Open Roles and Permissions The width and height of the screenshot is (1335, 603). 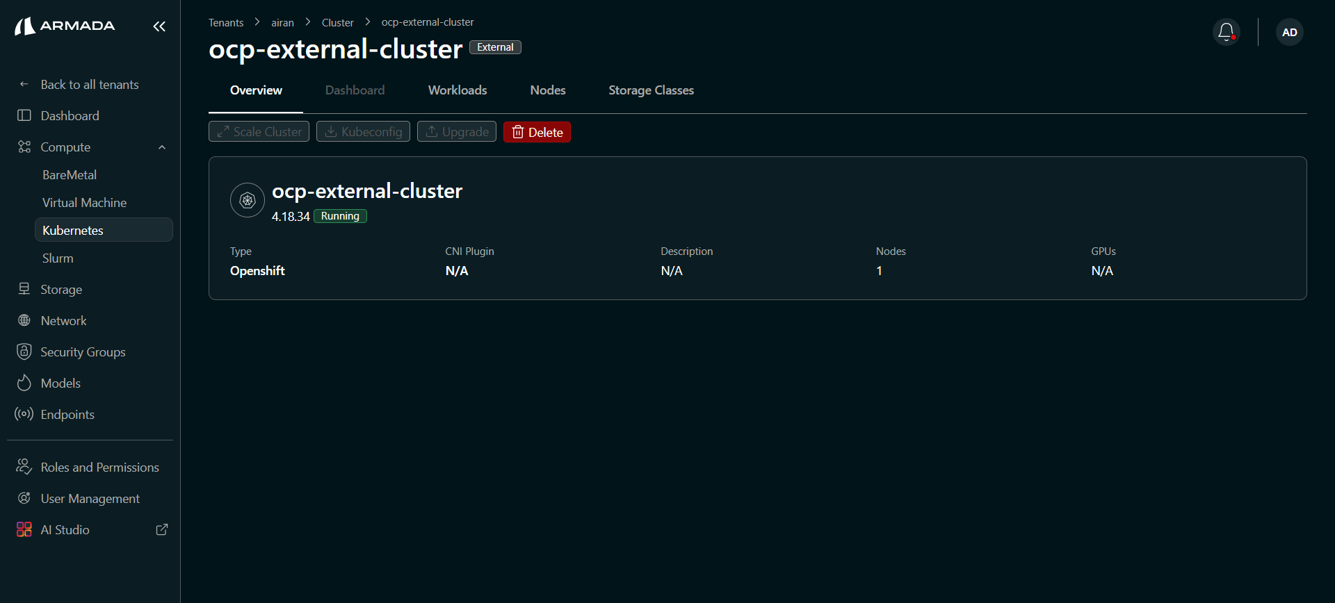click(x=100, y=467)
